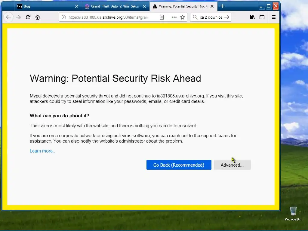Click the search magnifier icon
308x231 pixels.
point(195,17)
